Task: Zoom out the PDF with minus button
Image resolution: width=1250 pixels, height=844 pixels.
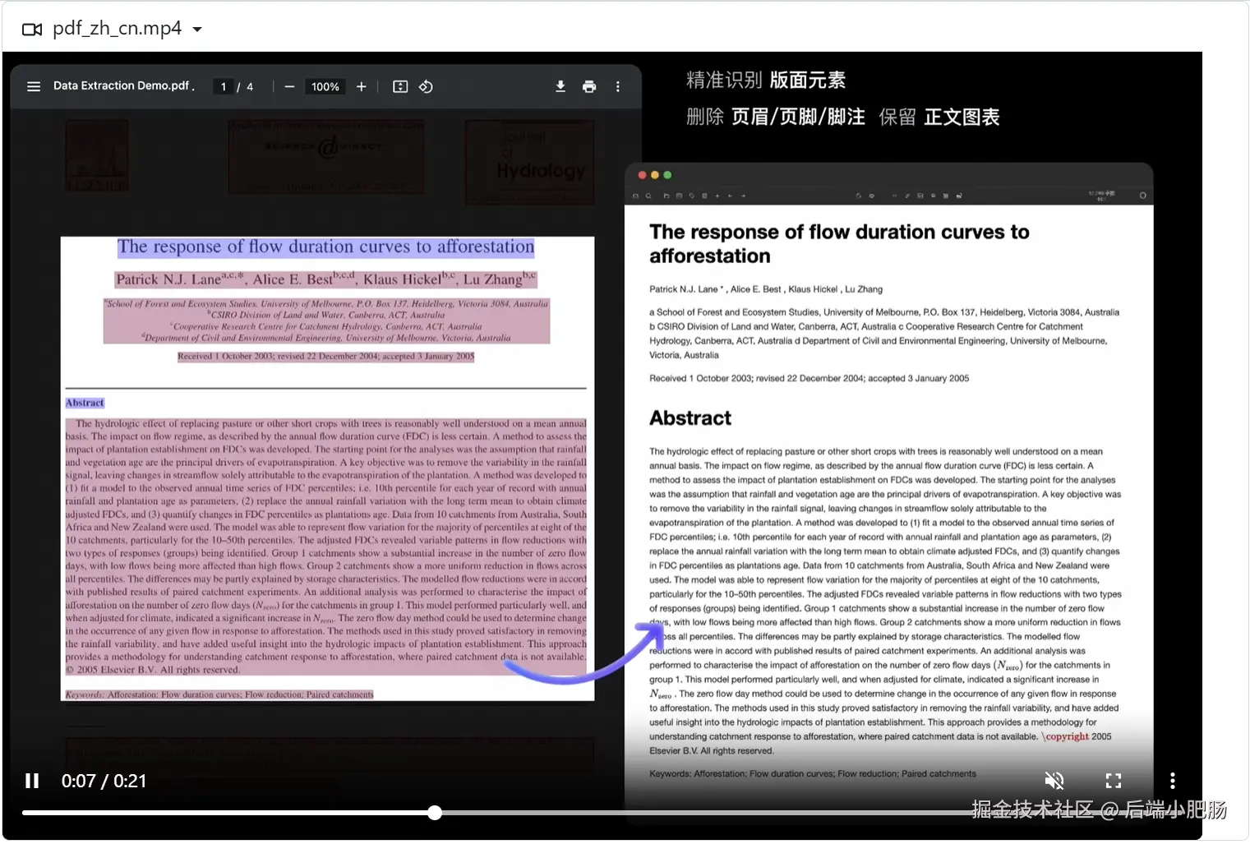Action: click(289, 86)
